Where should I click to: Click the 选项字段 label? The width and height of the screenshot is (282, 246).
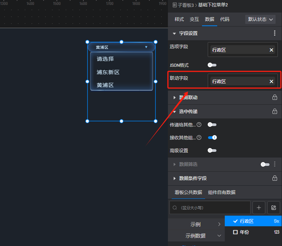point(179,47)
